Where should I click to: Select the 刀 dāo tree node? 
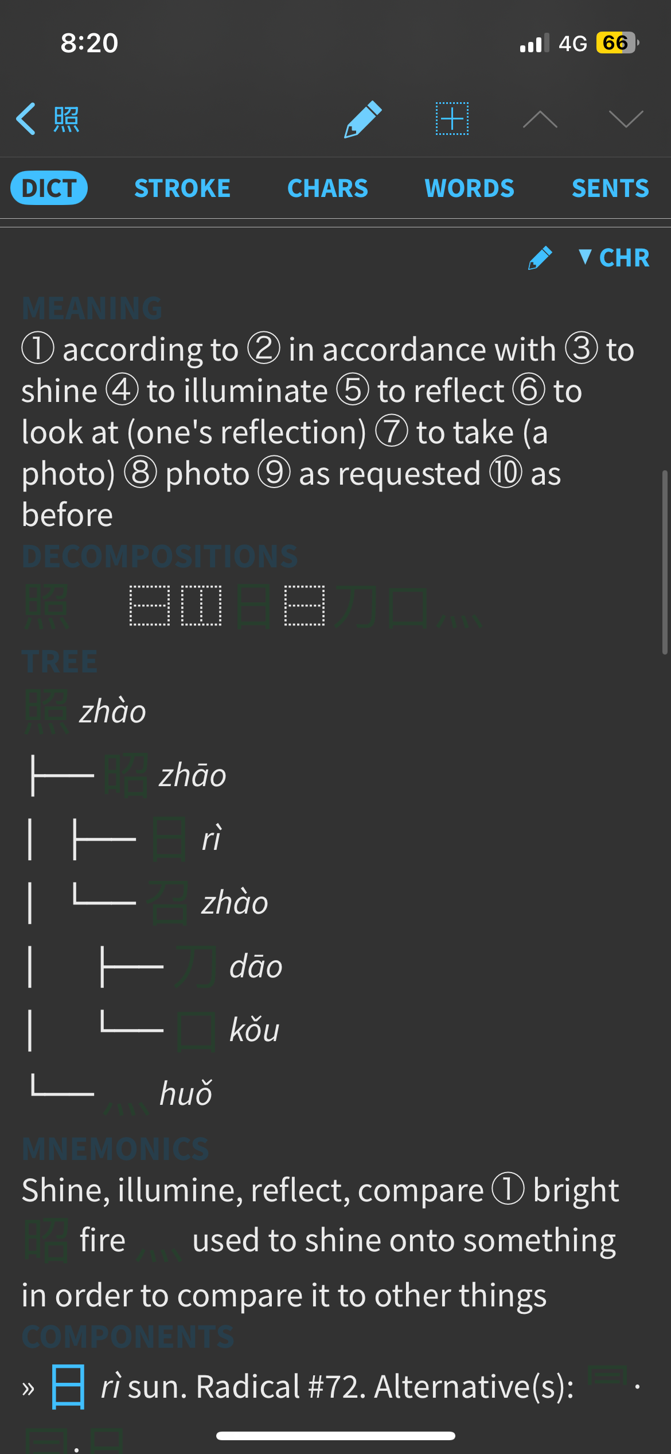pos(228,966)
